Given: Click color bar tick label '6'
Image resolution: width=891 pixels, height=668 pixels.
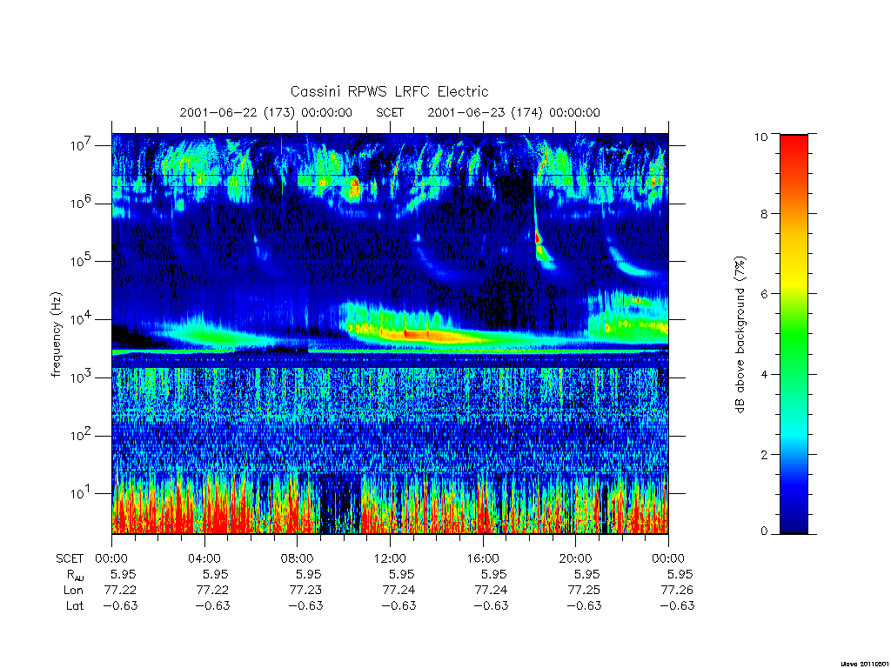Looking at the screenshot, I should point(764,294).
